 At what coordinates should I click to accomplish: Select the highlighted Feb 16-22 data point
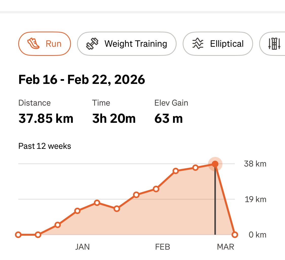pos(215,164)
